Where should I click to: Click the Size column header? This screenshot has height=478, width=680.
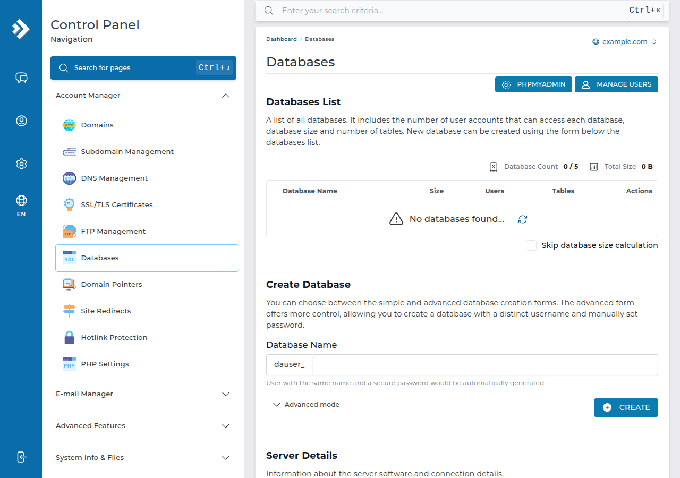(x=437, y=191)
